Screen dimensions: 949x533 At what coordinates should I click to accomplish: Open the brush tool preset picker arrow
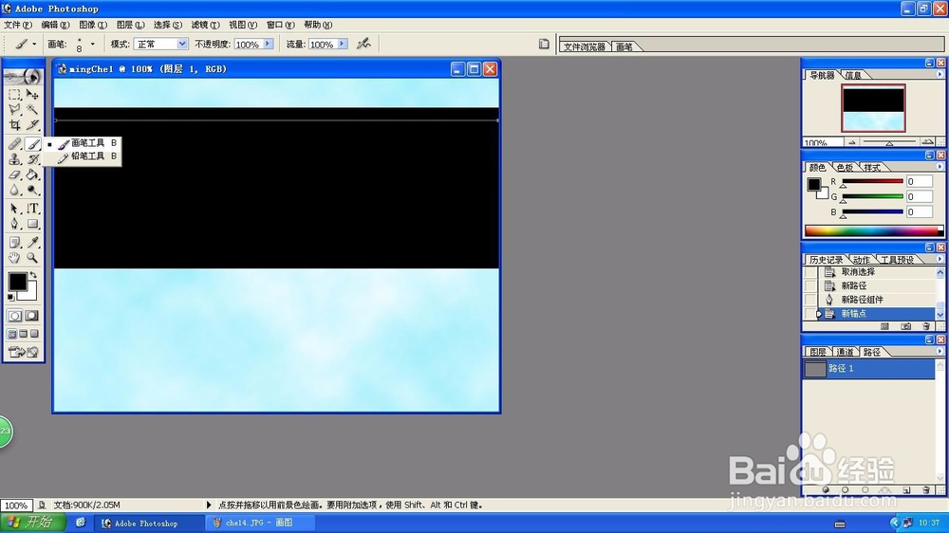[x=34, y=44]
